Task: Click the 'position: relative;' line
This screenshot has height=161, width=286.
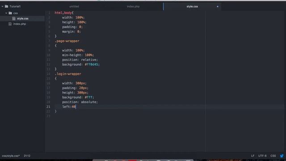Action: (x=80, y=59)
